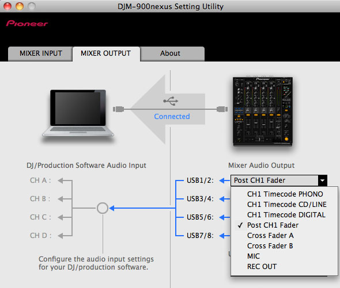Choose MIC from the output list
This screenshot has height=288, width=340.
tap(285, 256)
